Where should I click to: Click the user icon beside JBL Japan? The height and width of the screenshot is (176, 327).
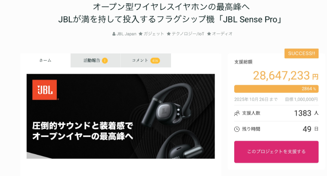[x=114, y=34]
